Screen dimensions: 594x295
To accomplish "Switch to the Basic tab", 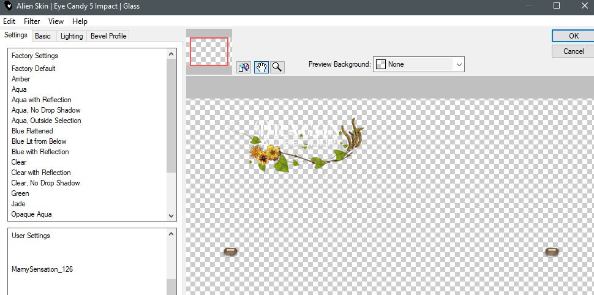I will 43,36.
